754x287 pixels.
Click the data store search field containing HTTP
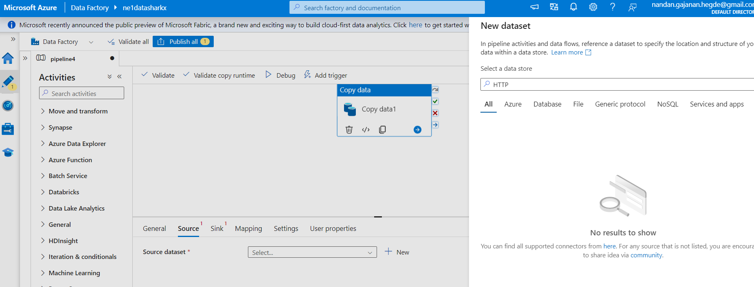click(x=617, y=85)
